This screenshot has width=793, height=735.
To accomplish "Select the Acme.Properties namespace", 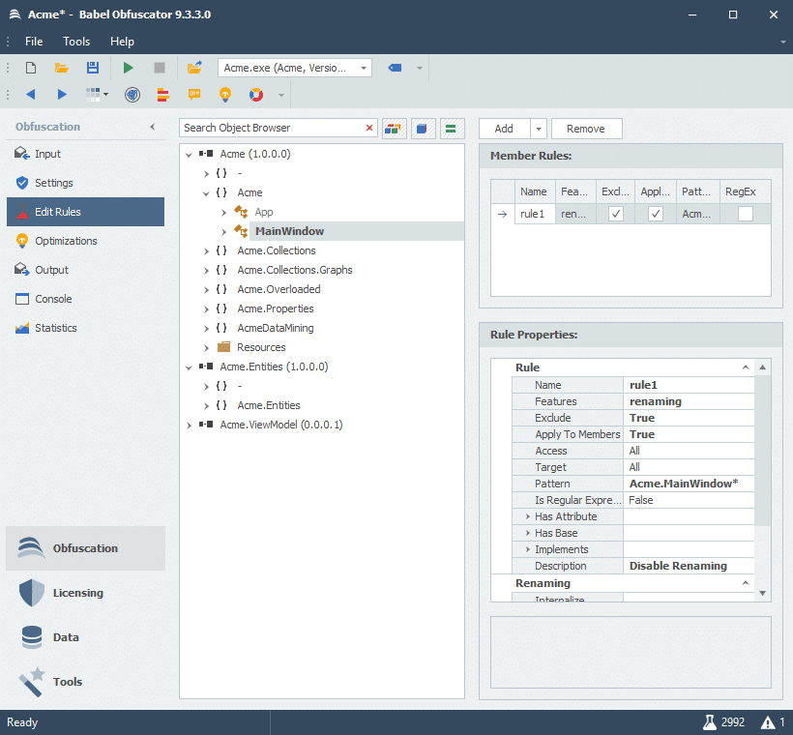I will click(x=276, y=309).
